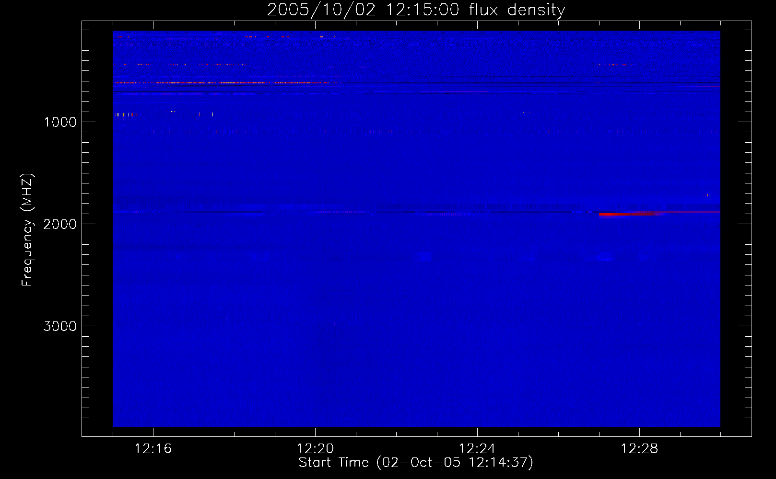Click the plot title '2005/10/02 12:15:00 flux density'
Viewport: 776px width, 479px height.
(416, 10)
